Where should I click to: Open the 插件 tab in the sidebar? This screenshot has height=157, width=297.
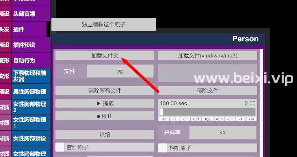29,30
